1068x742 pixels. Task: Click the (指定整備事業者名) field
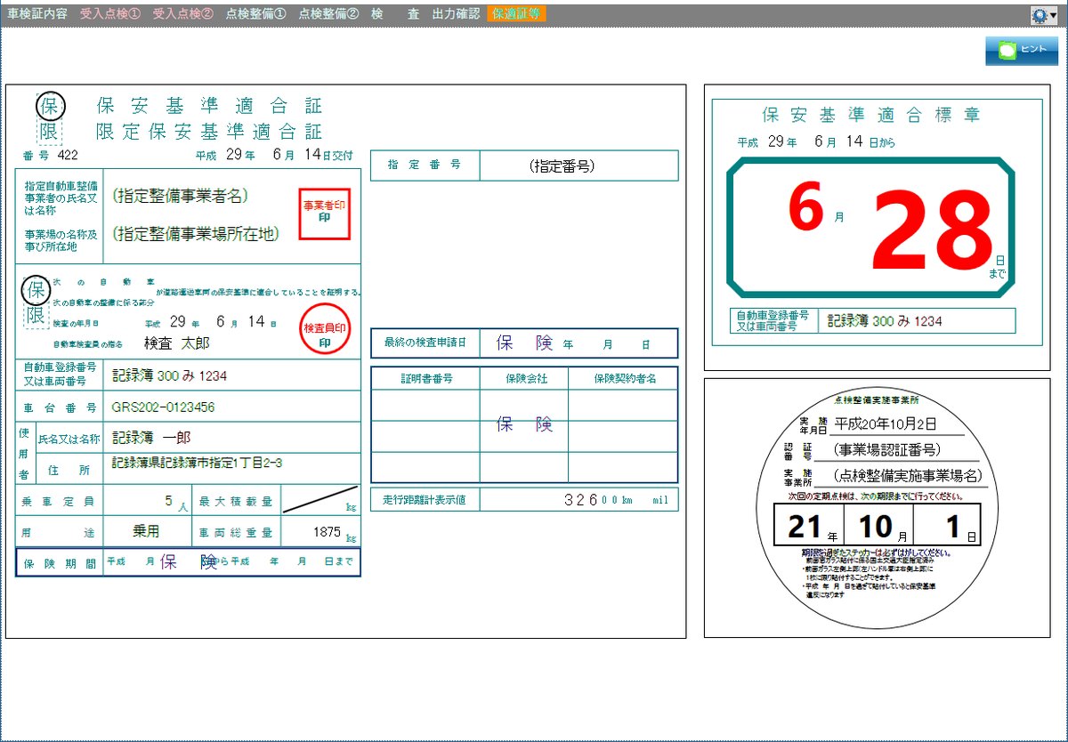coord(181,195)
